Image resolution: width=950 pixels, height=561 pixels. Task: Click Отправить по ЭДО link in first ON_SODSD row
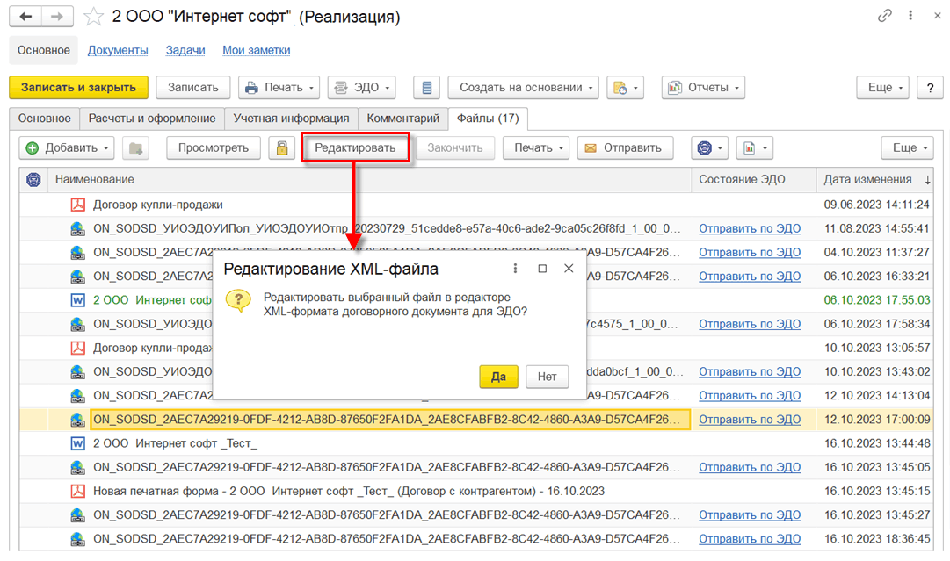pos(750,228)
